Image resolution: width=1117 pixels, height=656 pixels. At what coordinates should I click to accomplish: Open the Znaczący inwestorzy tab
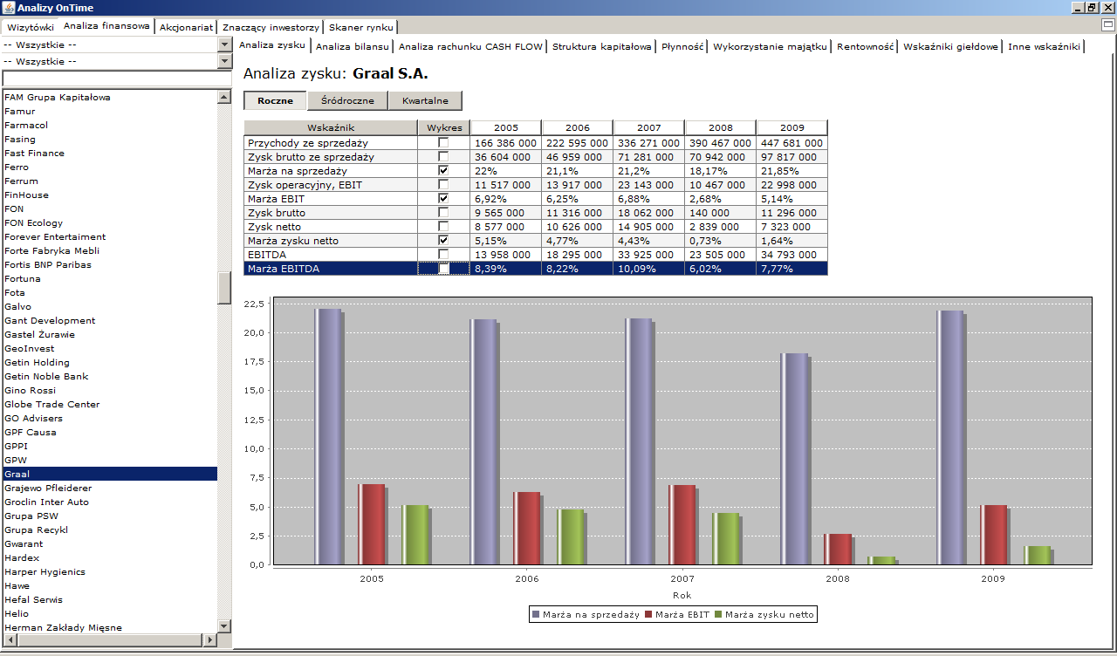271,27
